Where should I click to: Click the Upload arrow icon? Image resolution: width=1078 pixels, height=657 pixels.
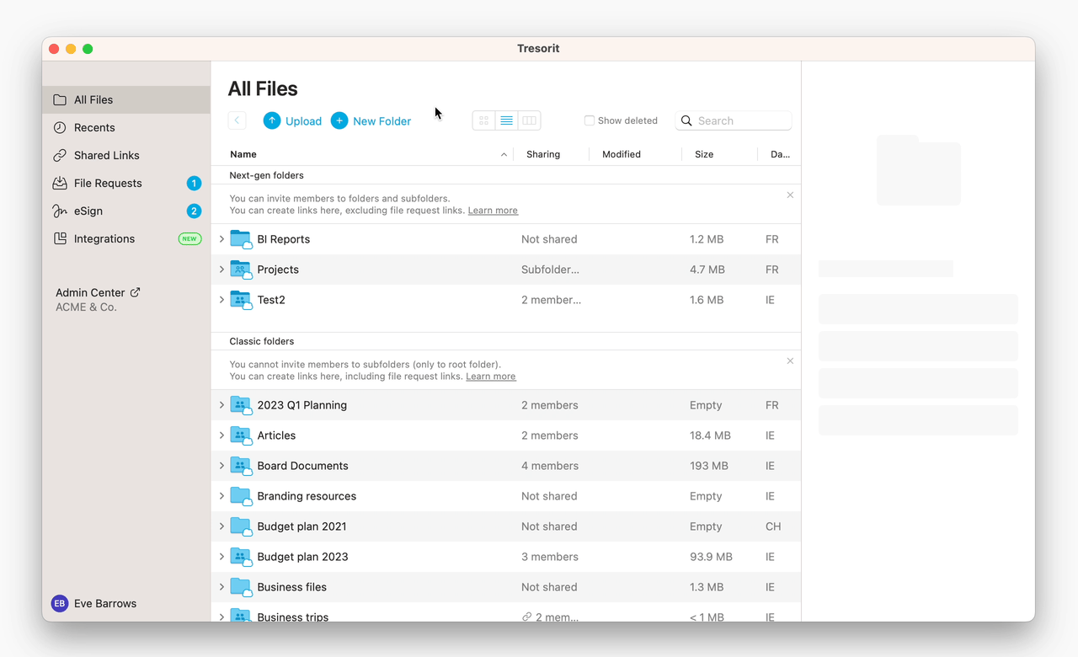tap(272, 120)
